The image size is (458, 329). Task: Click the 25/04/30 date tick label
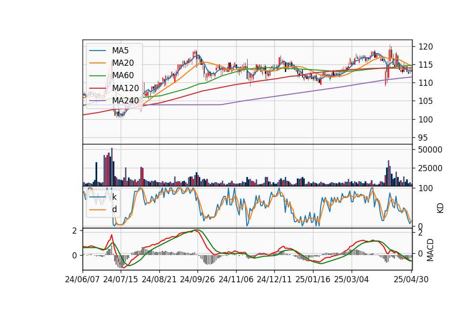411,280
